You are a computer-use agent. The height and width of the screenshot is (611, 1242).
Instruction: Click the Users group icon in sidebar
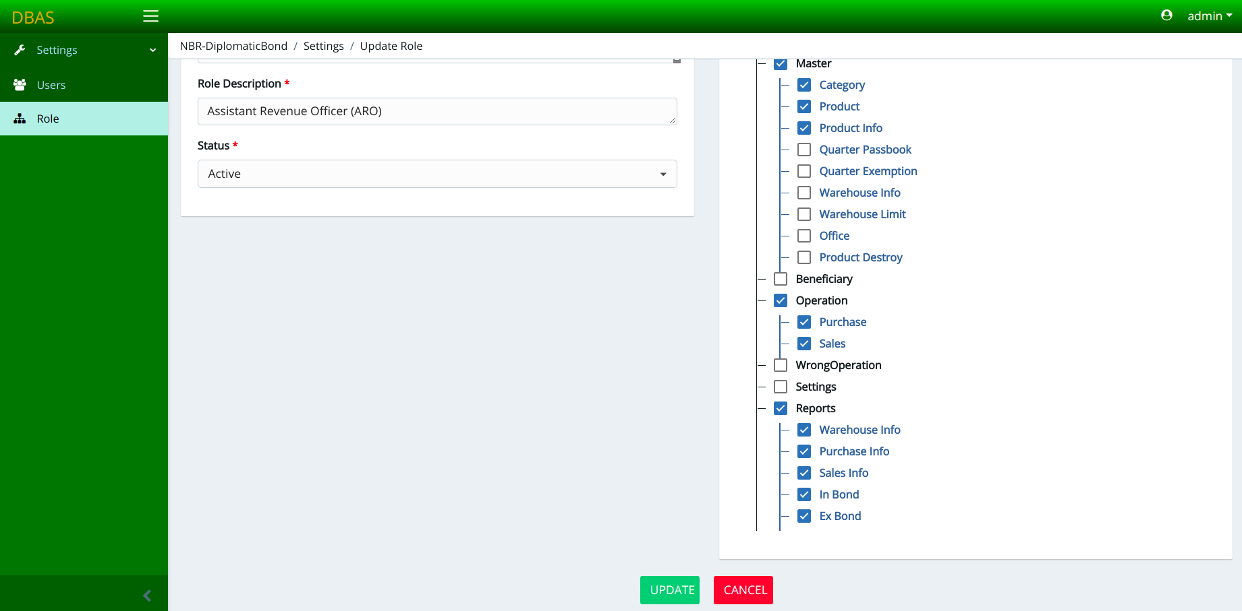[20, 85]
